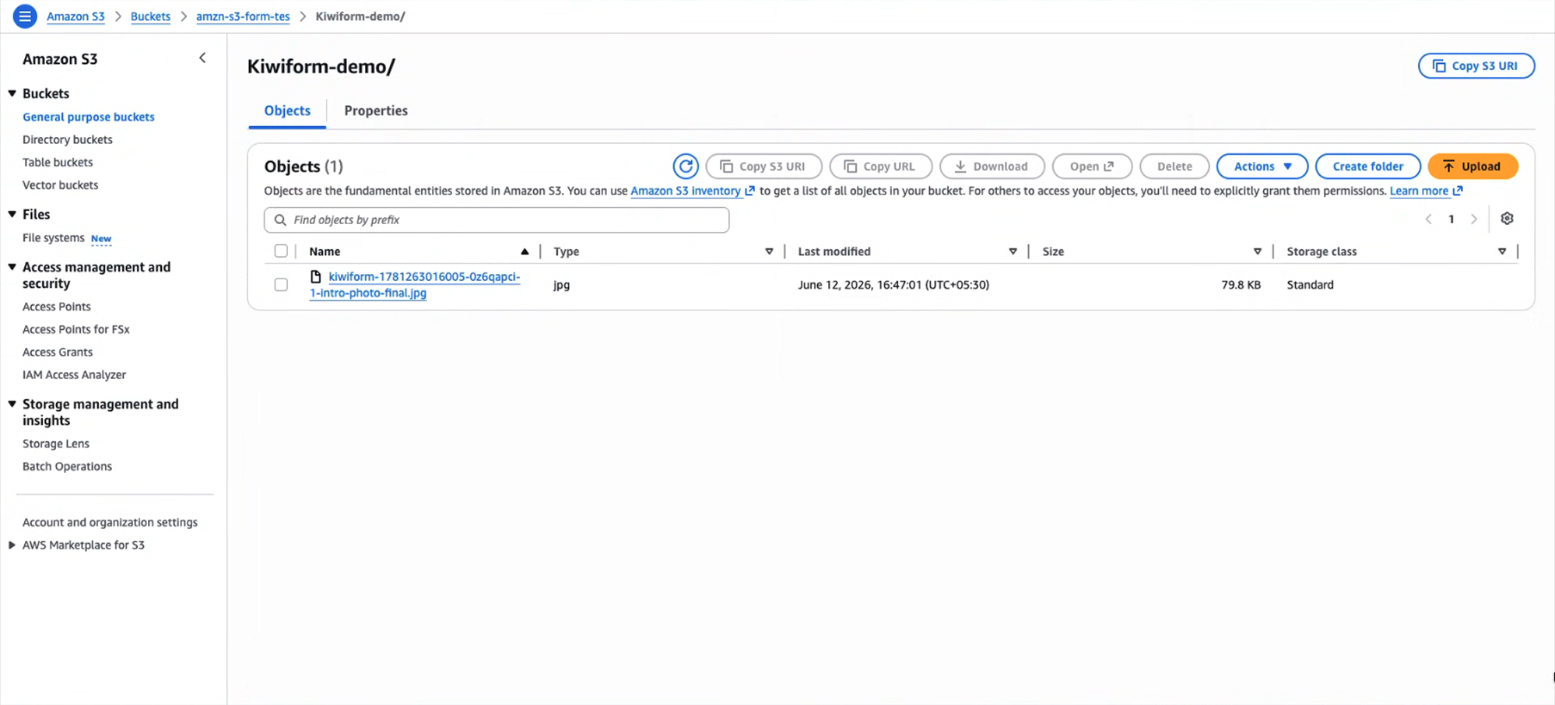1555x705 pixels.
Task: Sort by Storage class column arrow
Action: click(x=1502, y=251)
